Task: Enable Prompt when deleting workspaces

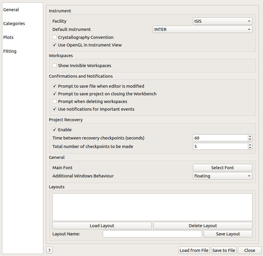Action: pos(54,102)
